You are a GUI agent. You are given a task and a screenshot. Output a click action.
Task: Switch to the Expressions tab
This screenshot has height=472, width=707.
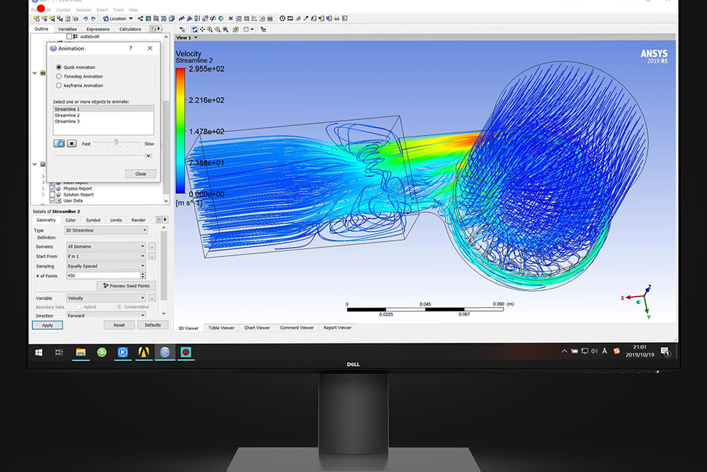[98, 29]
